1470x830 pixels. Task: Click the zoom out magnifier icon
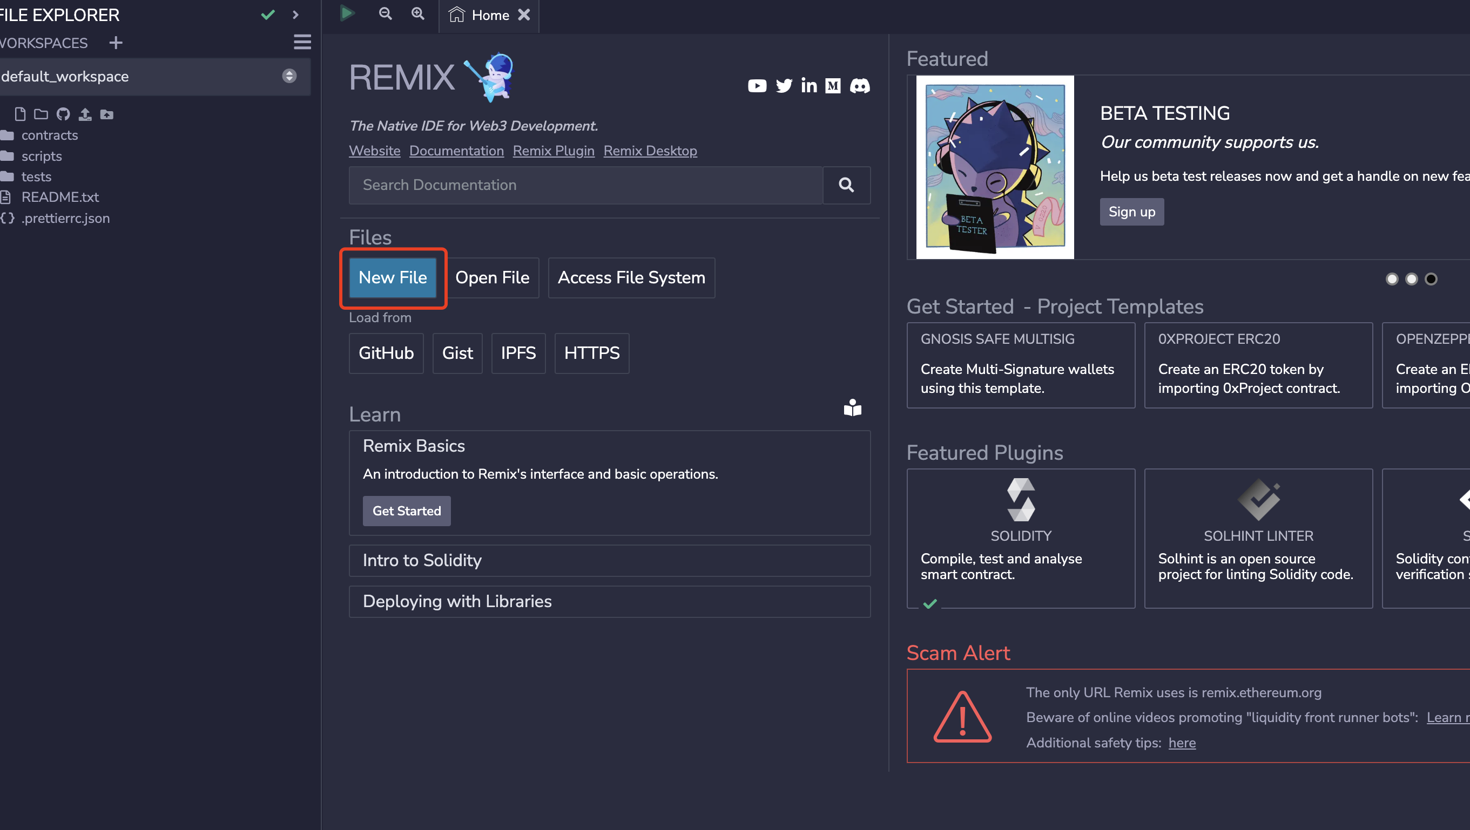(386, 13)
